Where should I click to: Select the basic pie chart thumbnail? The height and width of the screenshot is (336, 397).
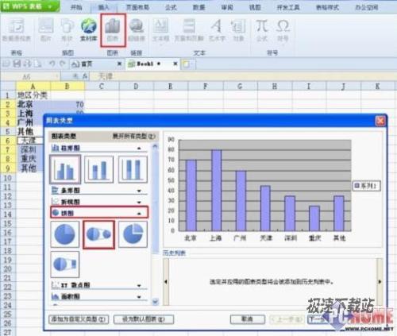[x=65, y=234]
